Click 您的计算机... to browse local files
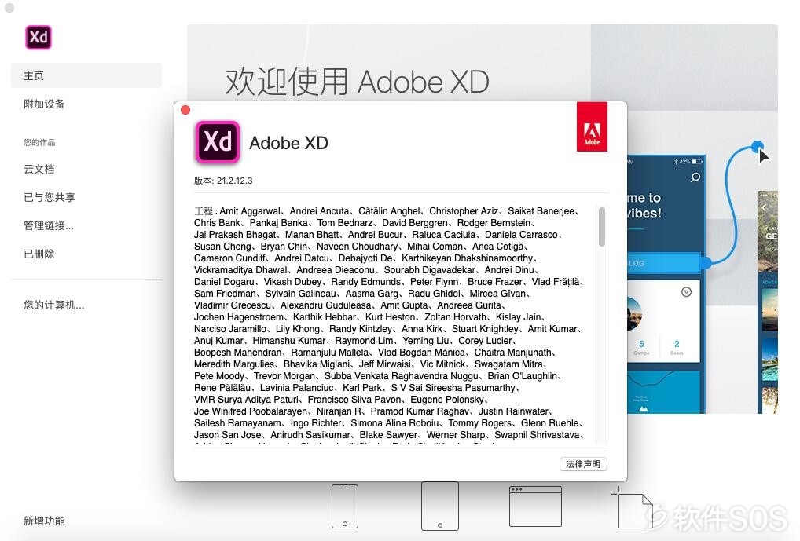This screenshot has width=800, height=541. pos(54,305)
